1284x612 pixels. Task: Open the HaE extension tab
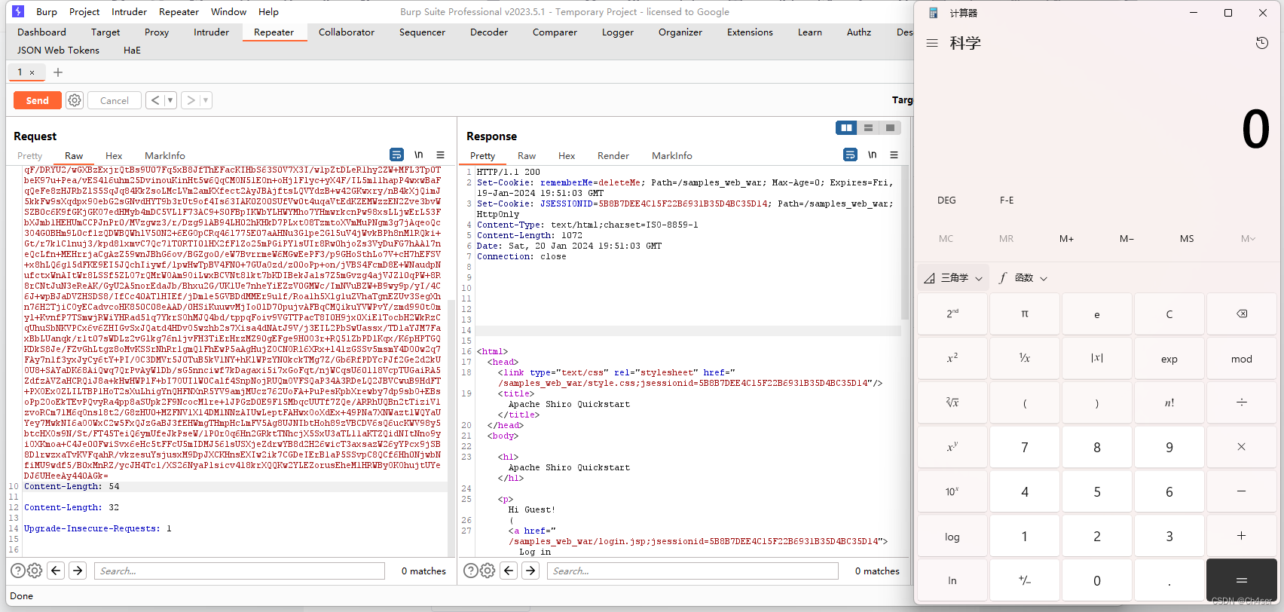[132, 50]
